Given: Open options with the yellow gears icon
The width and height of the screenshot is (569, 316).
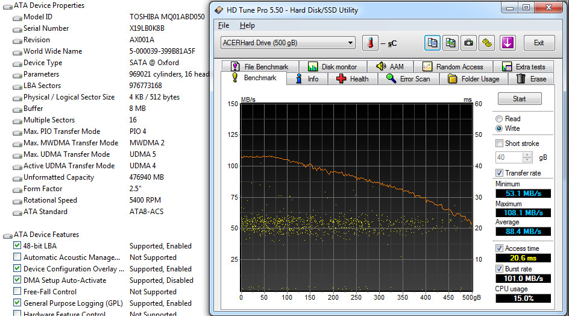Looking at the screenshot, I should [x=487, y=43].
